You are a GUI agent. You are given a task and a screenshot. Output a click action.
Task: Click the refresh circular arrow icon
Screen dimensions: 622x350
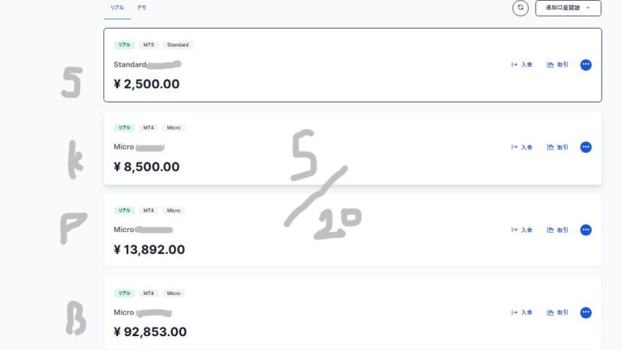tap(520, 8)
